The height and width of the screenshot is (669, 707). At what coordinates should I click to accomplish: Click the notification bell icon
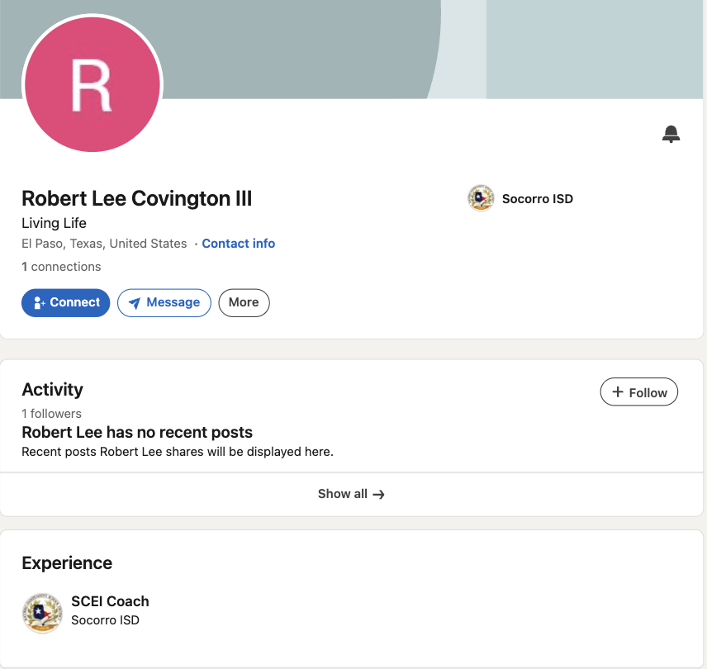(671, 135)
